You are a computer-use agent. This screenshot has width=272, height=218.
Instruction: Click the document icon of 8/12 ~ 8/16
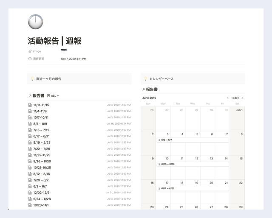(x=30, y=174)
